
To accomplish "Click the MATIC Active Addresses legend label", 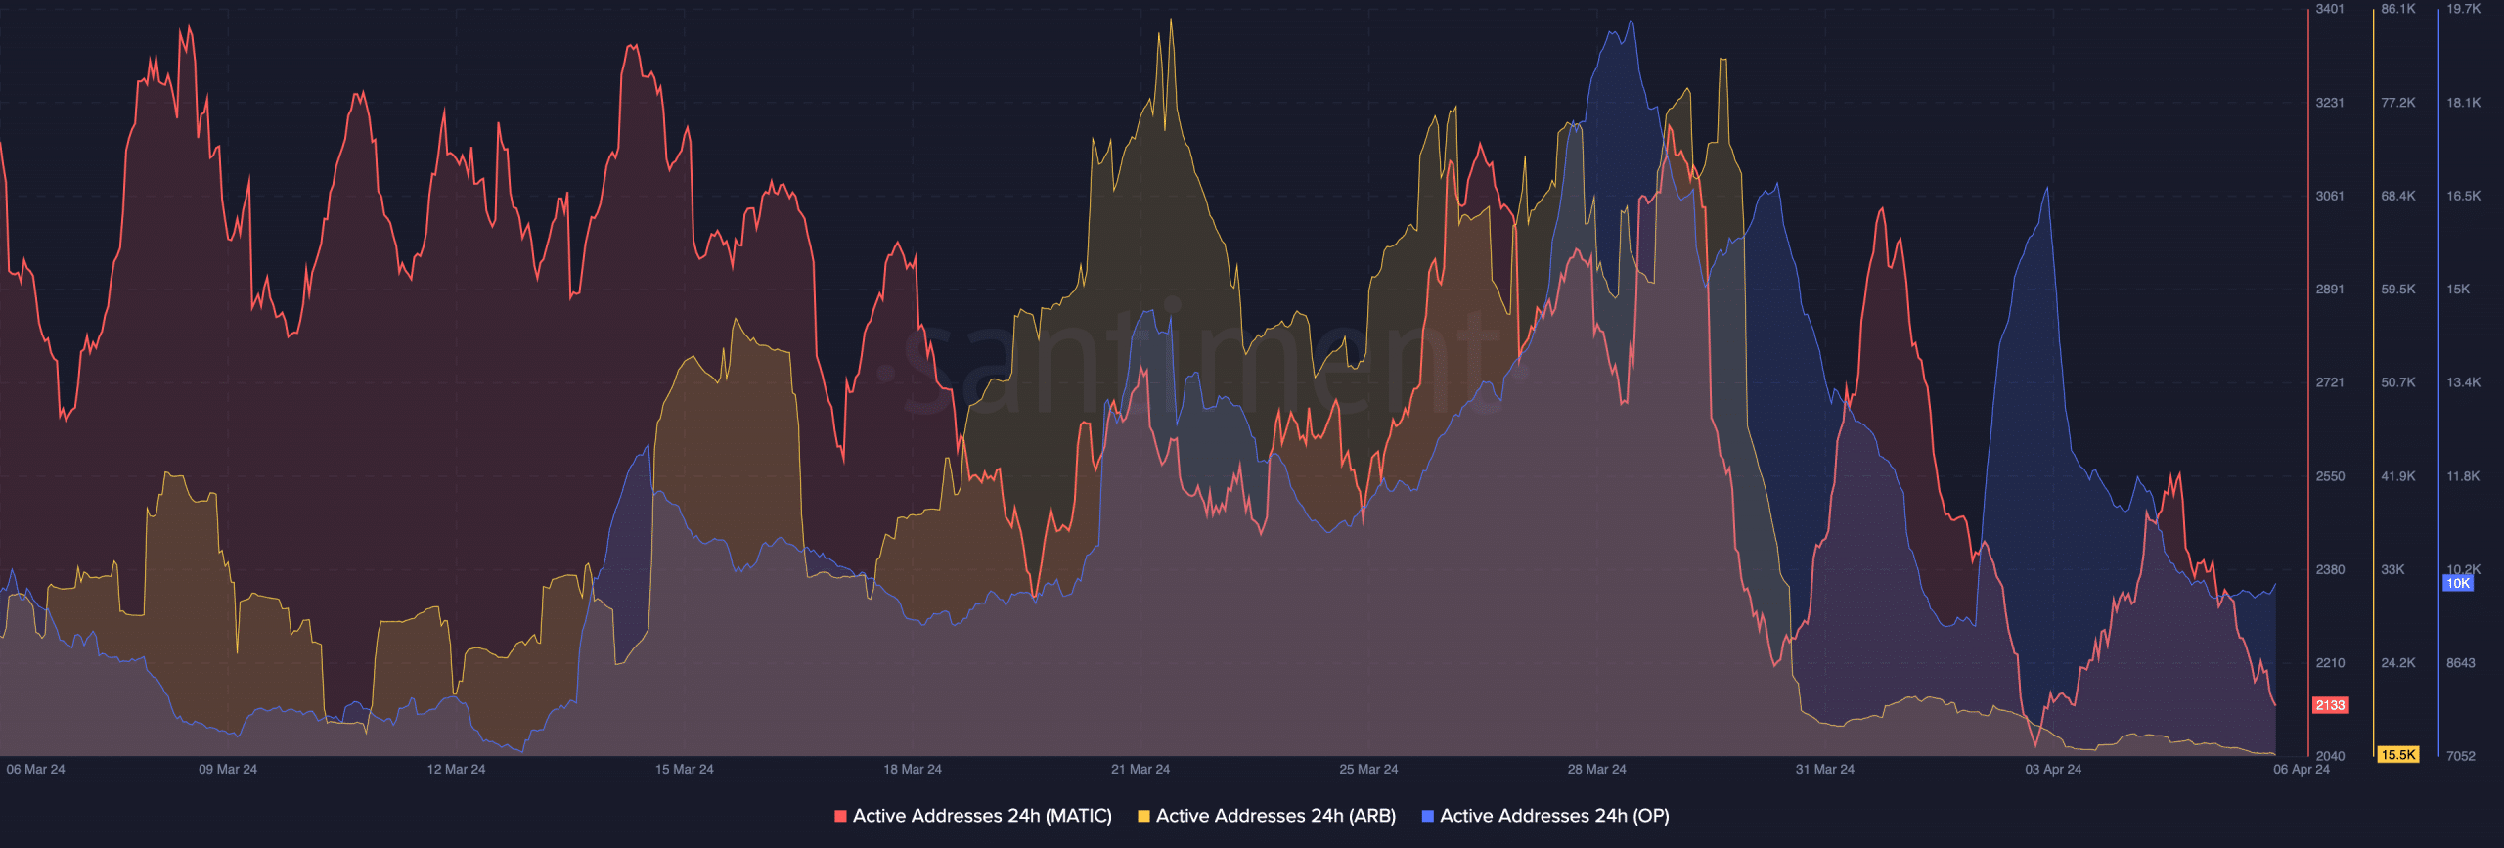I will click(982, 816).
